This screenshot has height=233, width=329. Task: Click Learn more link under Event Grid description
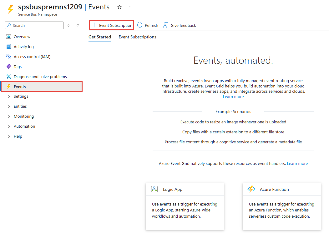233,97
